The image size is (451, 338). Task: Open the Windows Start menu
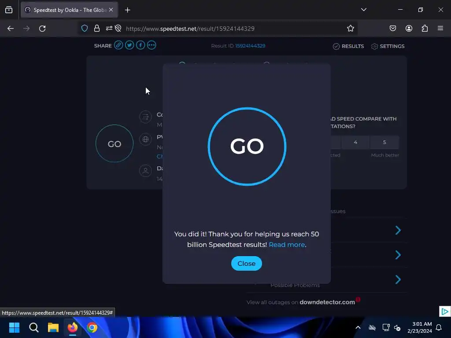point(14,327)
